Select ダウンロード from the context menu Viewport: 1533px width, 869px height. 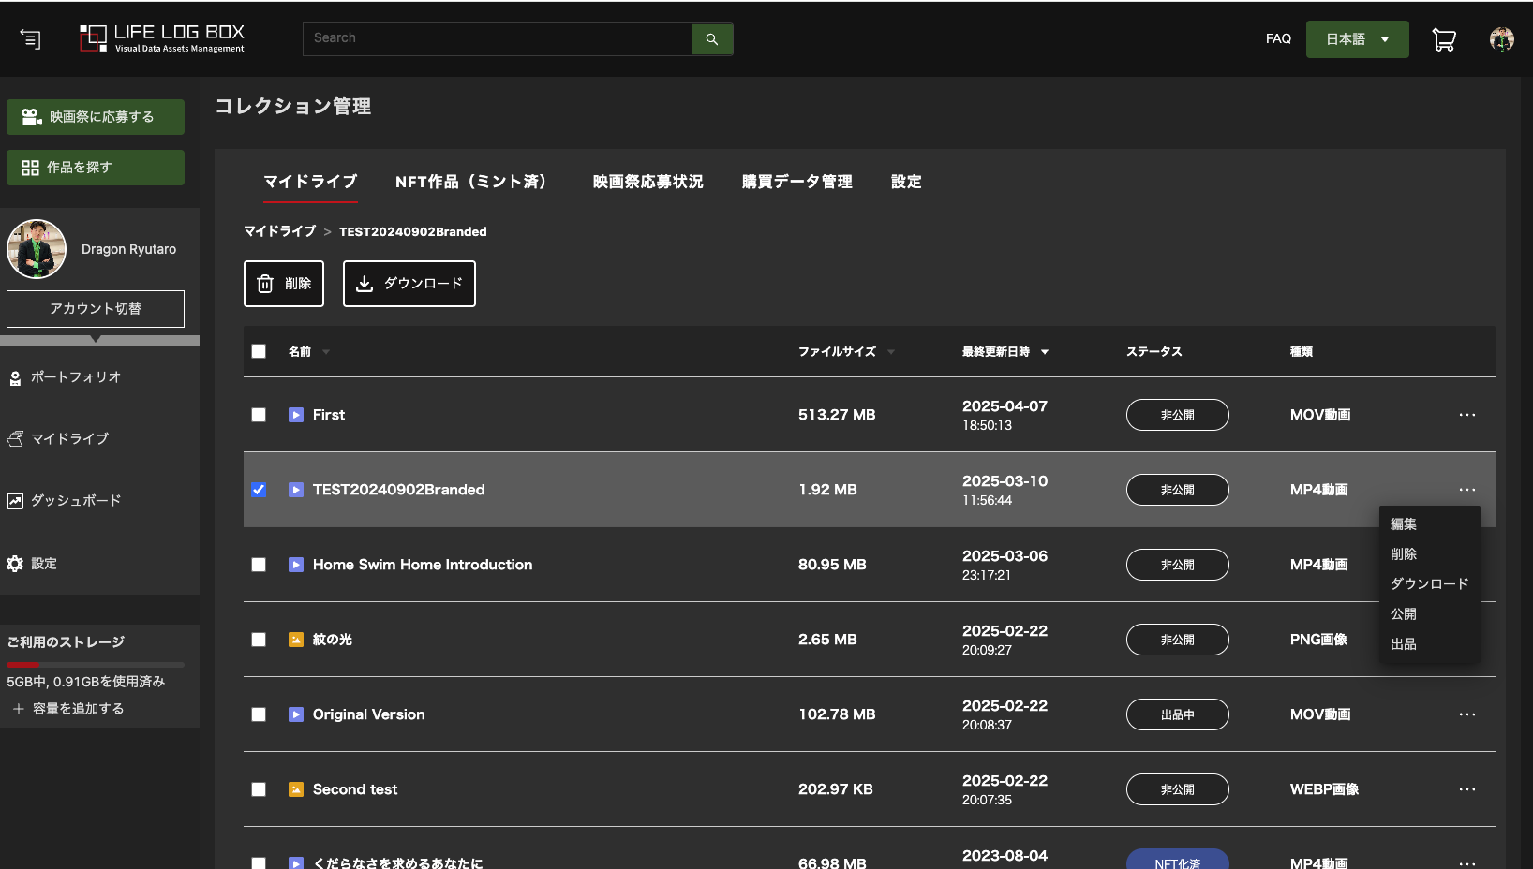pyautogui.click(x=1429, y=584)
